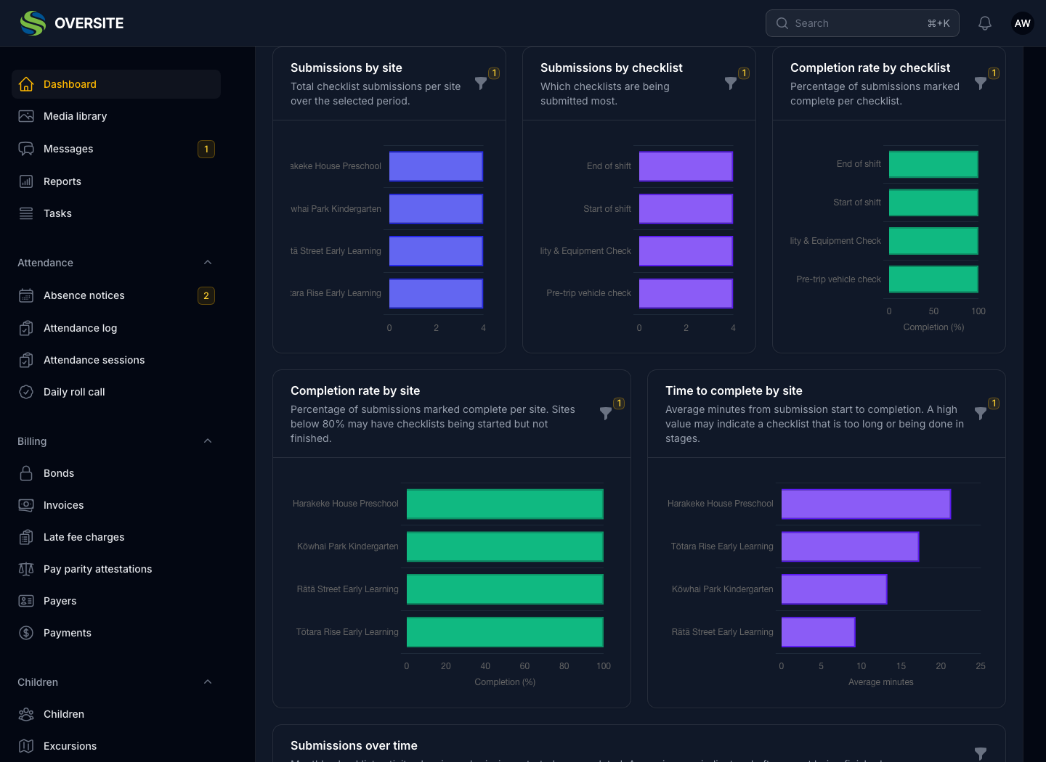Open the notifications bell

click(x=985, y=23)
